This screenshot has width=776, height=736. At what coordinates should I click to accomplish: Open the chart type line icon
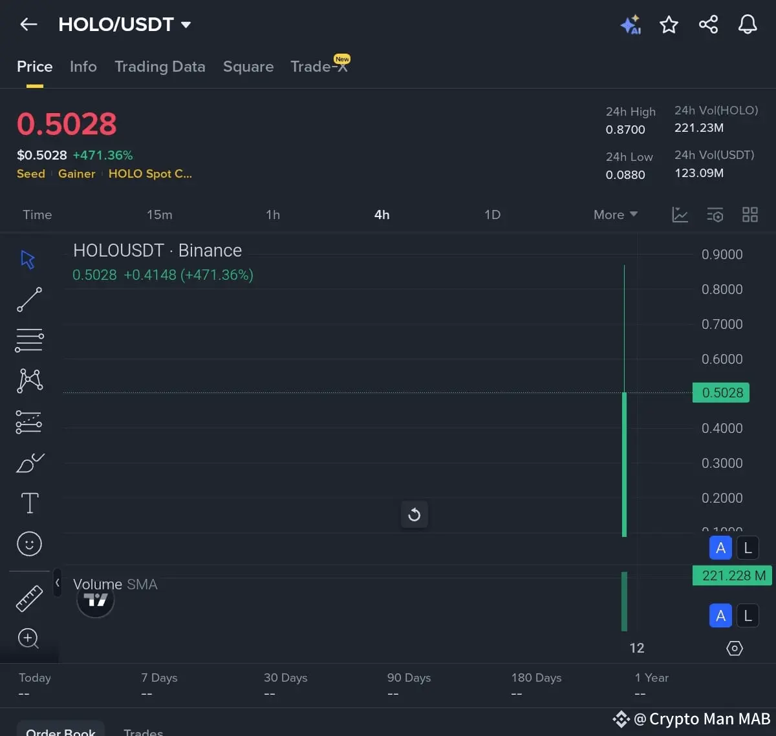680,215
